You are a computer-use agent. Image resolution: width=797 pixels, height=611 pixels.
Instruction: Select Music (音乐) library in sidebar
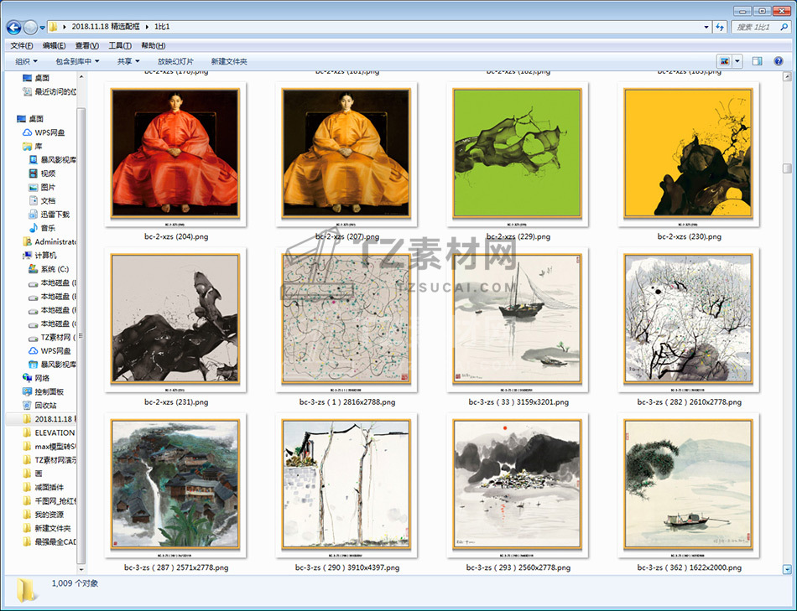point(48,228)
